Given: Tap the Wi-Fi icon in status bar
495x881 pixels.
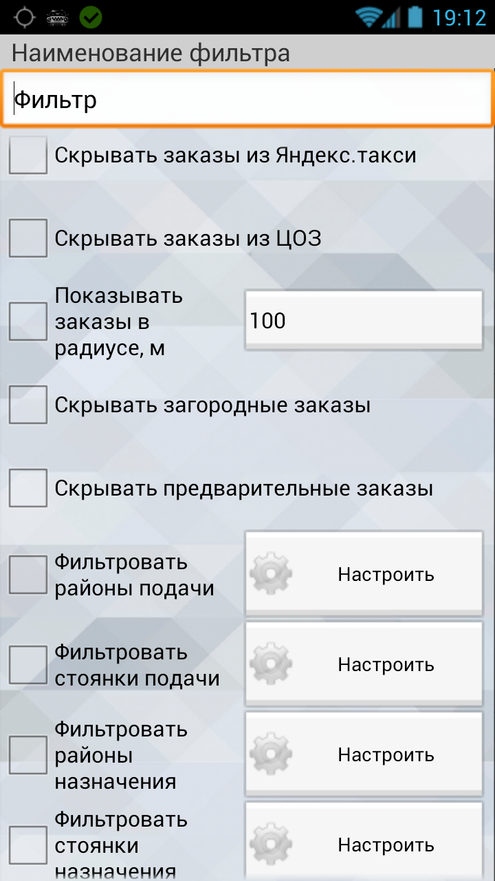Looking at the screenshot, I should [368, 17].
